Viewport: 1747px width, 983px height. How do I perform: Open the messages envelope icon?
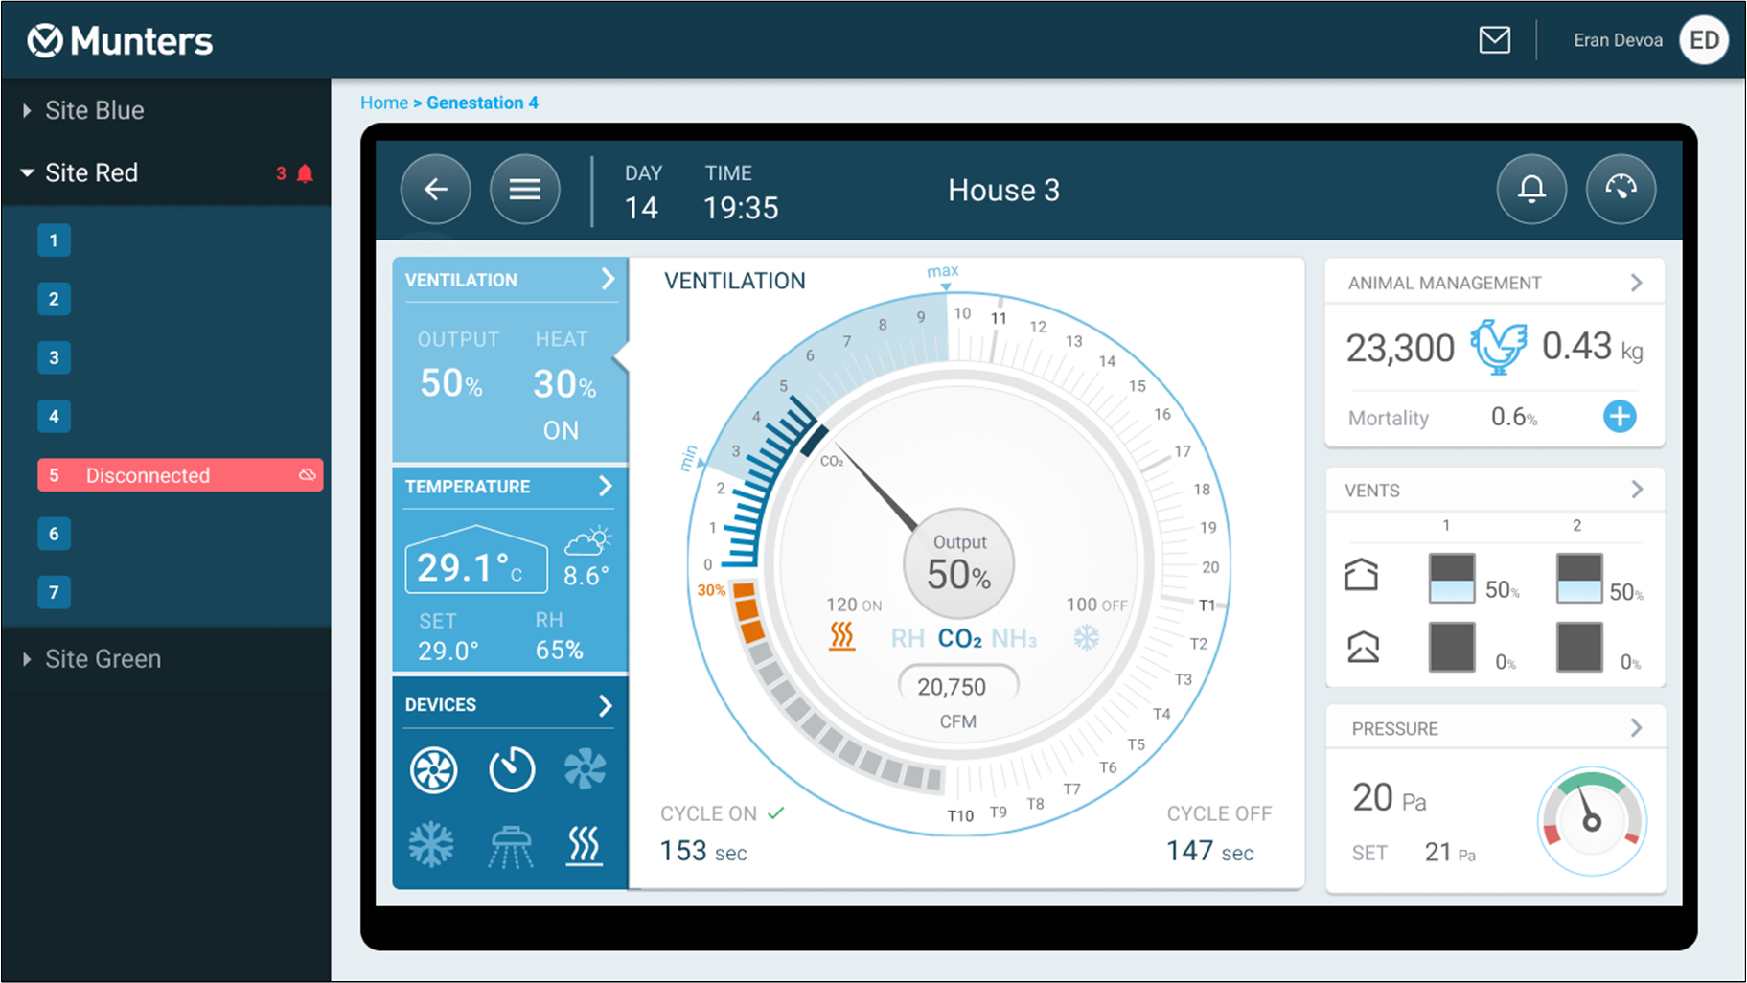tap(1494, 40)
